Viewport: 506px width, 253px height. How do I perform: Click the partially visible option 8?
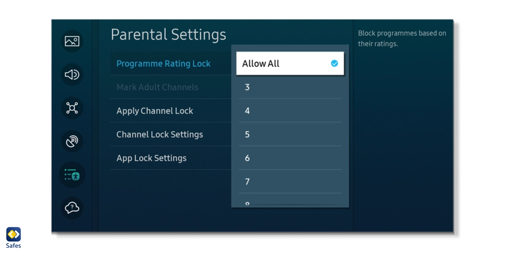[290, 203]
